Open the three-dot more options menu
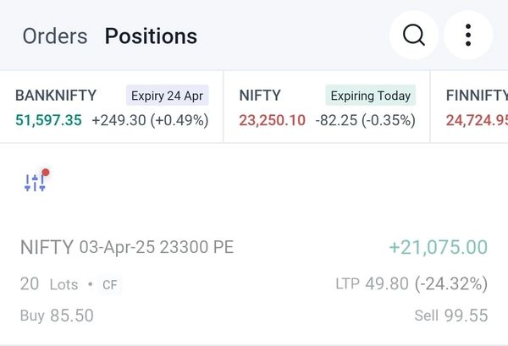508x346 pixels. (x=467, y=36)
